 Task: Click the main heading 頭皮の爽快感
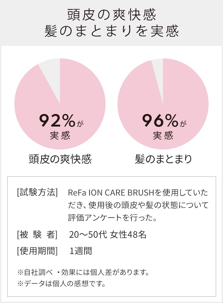(x=112, y=15)
